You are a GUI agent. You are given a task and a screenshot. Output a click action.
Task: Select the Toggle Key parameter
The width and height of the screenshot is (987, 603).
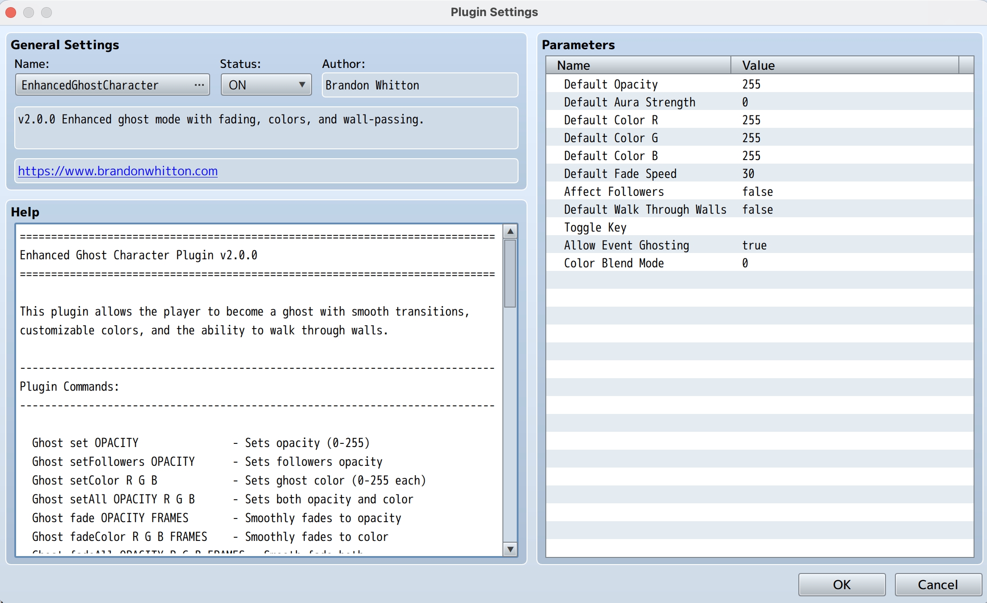pyautogui.click(x=759, y=227)
